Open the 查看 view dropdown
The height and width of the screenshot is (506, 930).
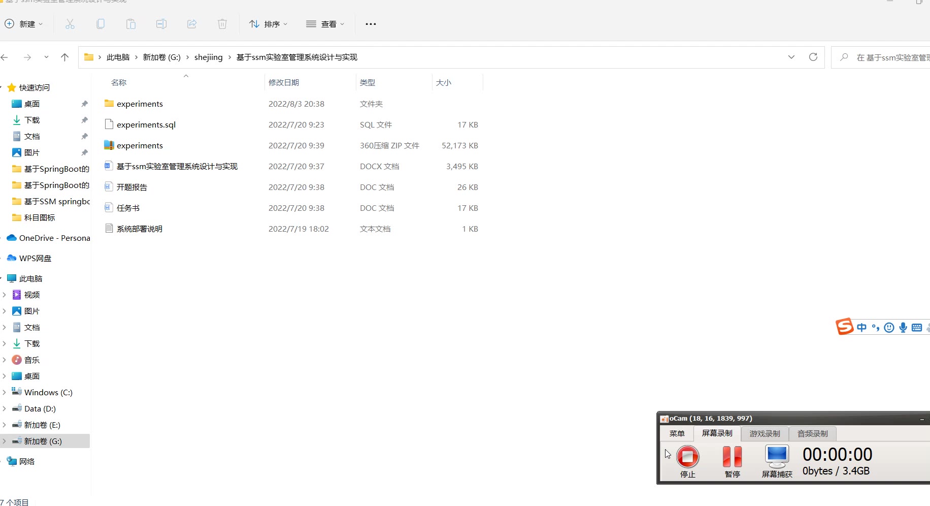pos(325,24)
